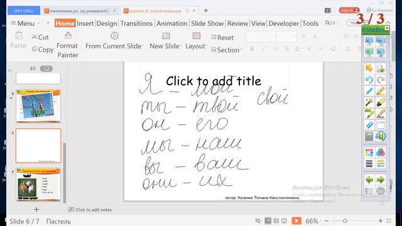Screen dimensions: 402x226
Task: Activate Format Painter
Action: [67, 45]
